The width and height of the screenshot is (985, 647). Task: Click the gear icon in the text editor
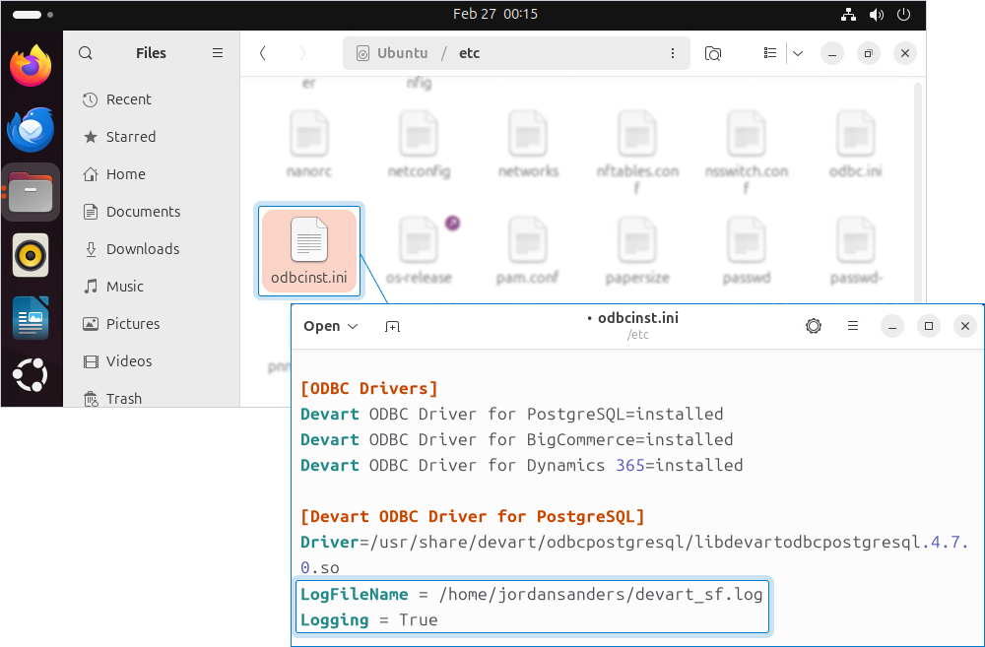tap(814, 325)
